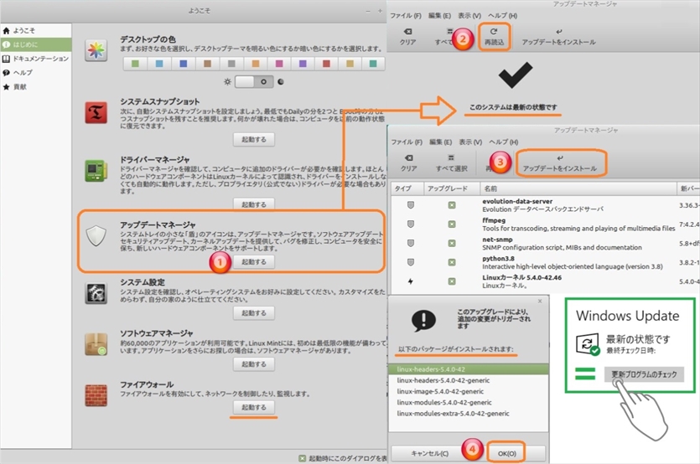
Task: Click the すべて選択 toolbar button above the package list
Action: coord(451,162)
